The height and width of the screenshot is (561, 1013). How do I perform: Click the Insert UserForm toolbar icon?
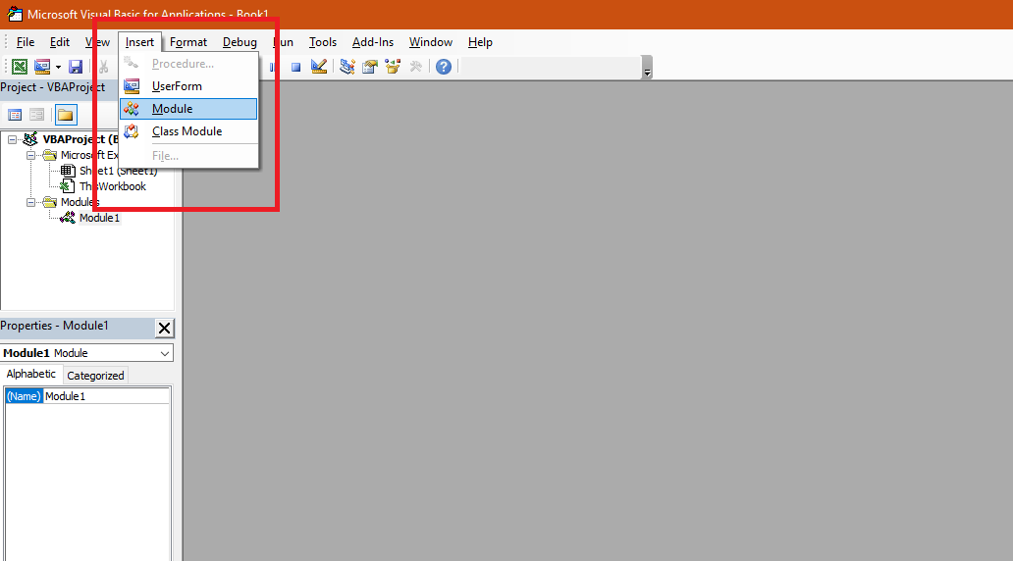pos(42,67)
